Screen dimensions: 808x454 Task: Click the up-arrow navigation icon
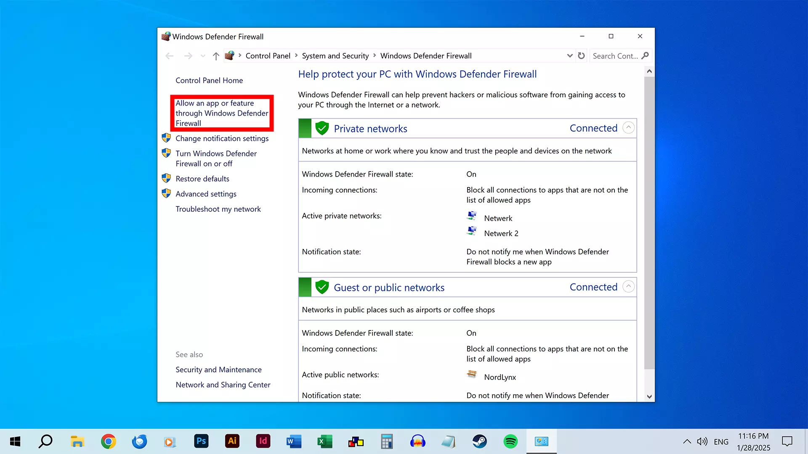tap(216, 56)
